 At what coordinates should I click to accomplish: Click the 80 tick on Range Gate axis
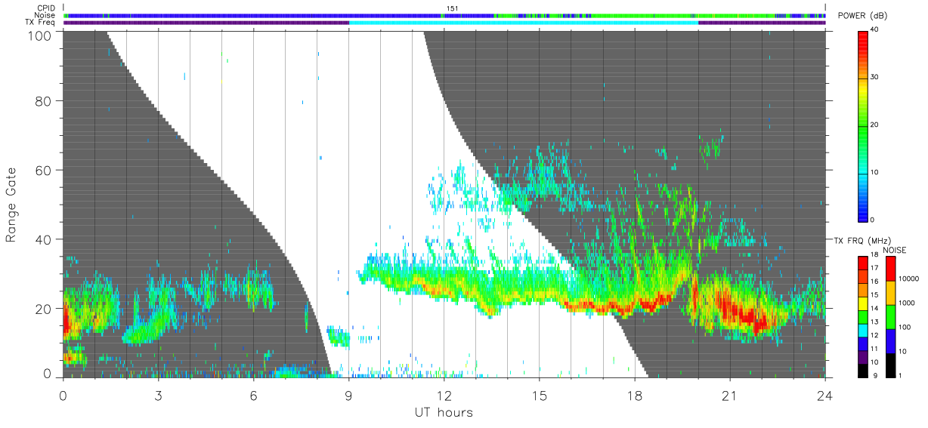(x=43, y=101)
